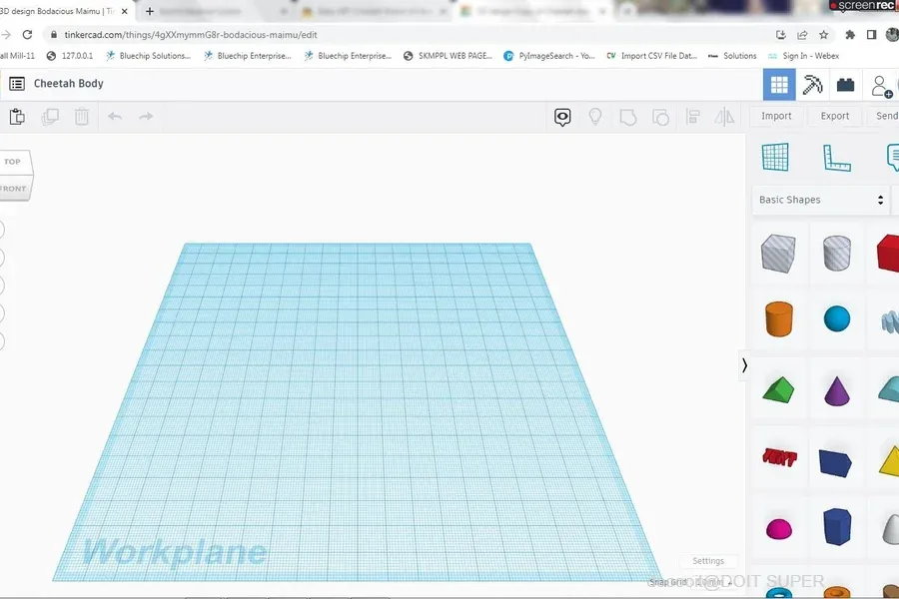Open browser Extensions puzzle icon
This screenshot has height=599, width=899.
[850, 35]
